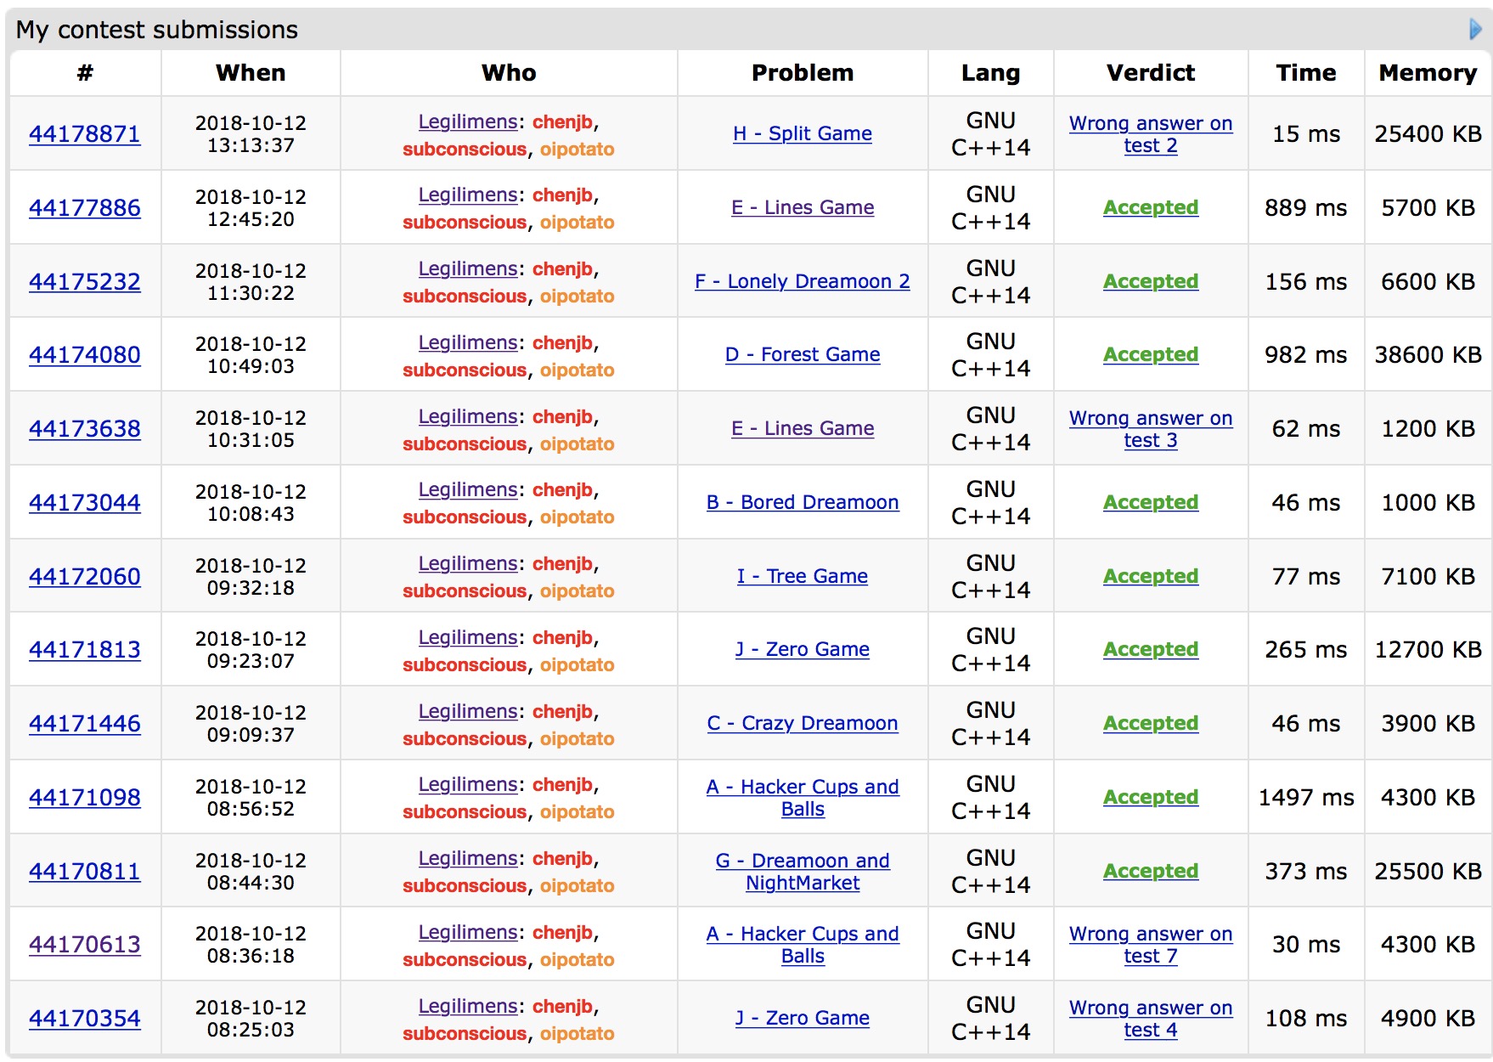Open problem G - Dreamoon and NightMarket
The image size is (1493, 1062).
802,872
